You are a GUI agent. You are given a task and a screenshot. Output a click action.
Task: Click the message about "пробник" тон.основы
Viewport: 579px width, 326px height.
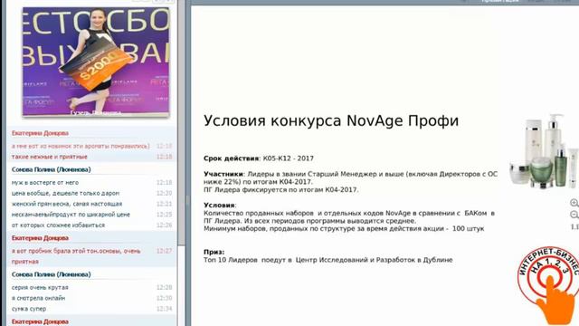pyautogui.click(x=76, y=256)
